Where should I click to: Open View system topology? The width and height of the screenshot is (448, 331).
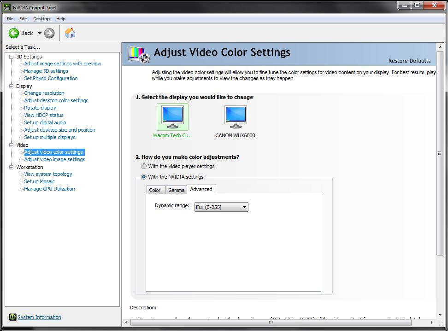48,174
